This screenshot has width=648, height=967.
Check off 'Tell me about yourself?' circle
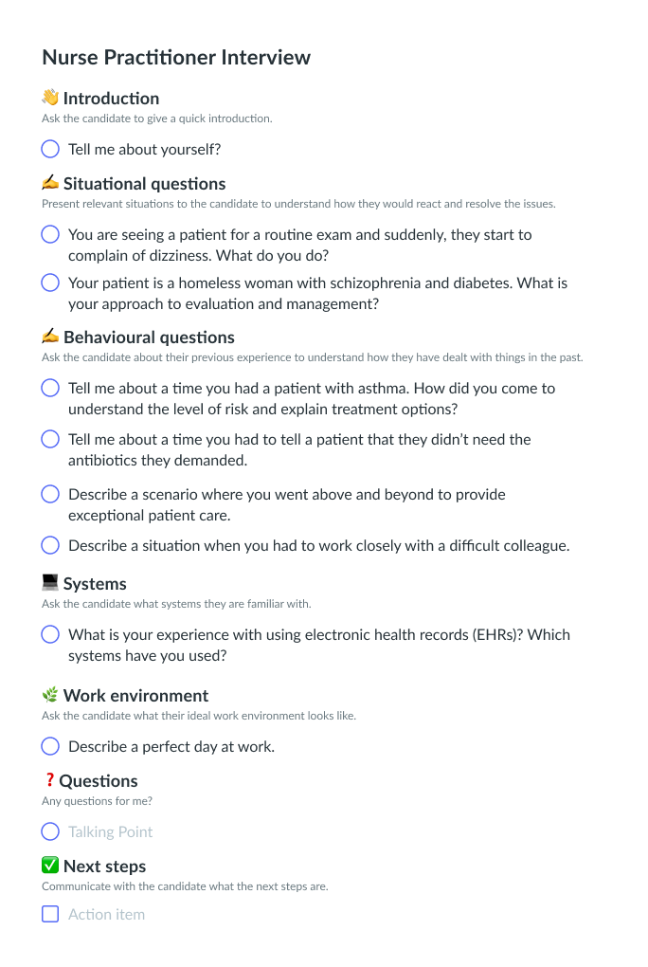click(50, 149)
